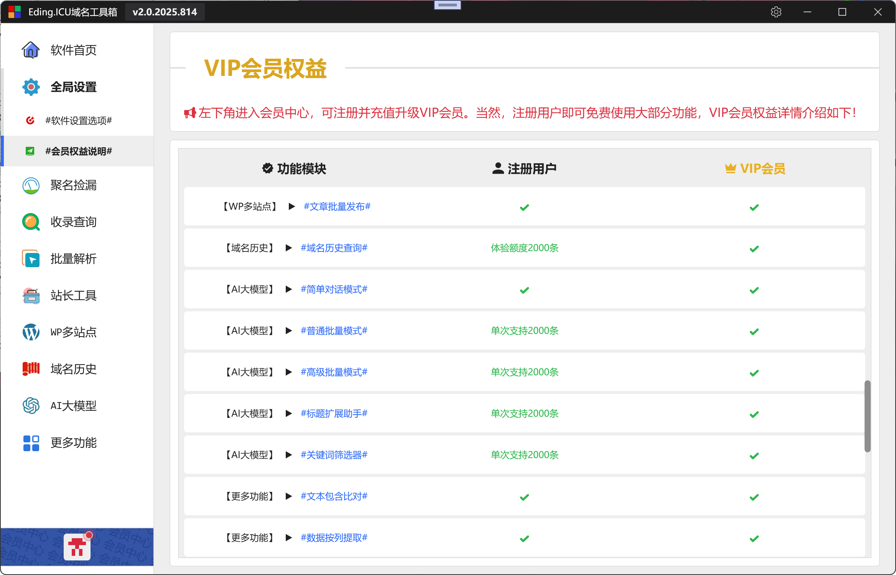Click 单次支持2000条 in #普通批量模式# row
This screenshot has height=575, width=896.
(524, 331)
